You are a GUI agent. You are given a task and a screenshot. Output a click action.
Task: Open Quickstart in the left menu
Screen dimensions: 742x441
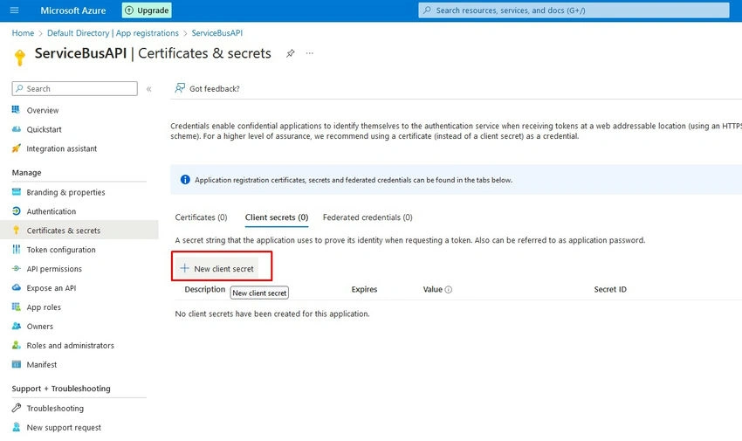(x=44, y=129)
